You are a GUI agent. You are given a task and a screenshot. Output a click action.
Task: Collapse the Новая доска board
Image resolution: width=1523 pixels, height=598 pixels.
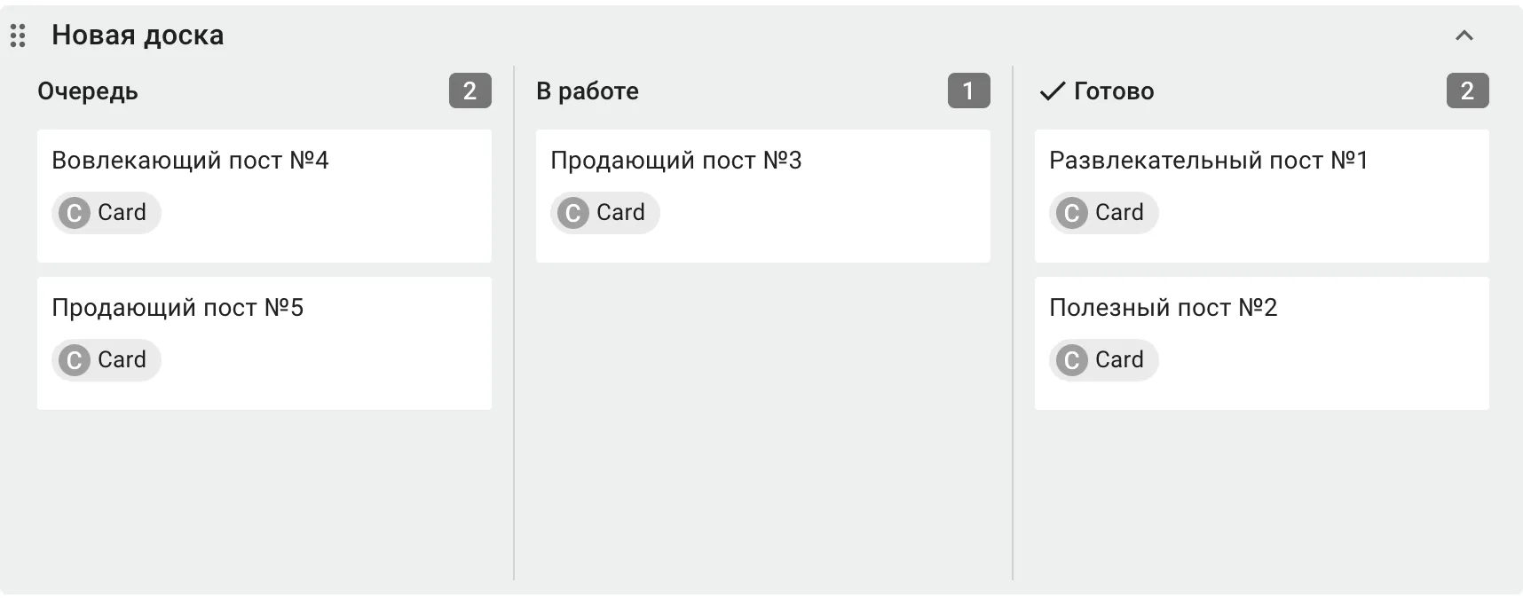[x=1464, y=35]
